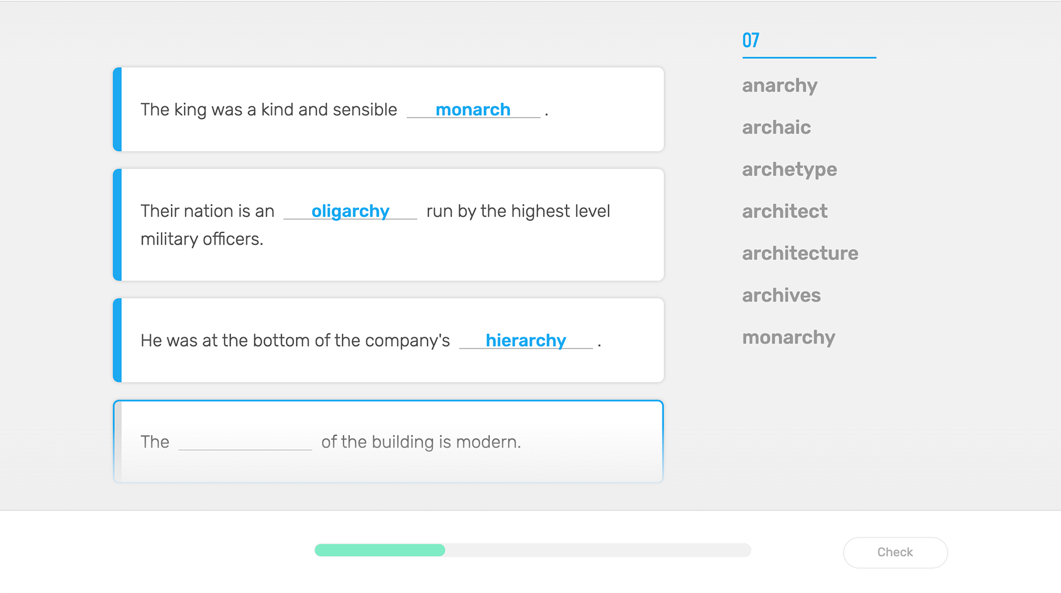
Task: Click the sentence text 'The king was a kind and sensible'
Action: 269,110
